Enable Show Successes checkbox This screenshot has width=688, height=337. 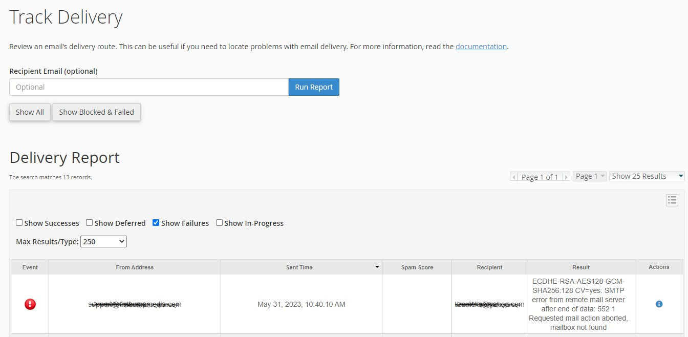19,223
